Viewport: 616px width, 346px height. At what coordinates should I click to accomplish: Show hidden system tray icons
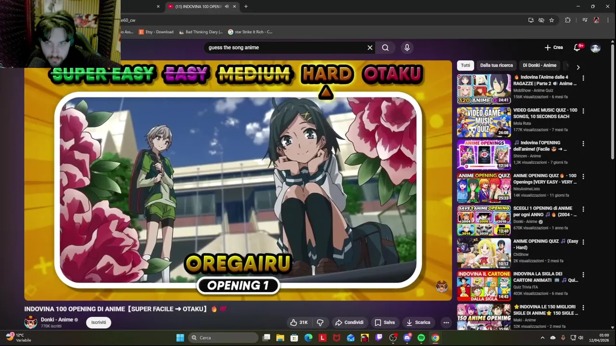[542, 338]
